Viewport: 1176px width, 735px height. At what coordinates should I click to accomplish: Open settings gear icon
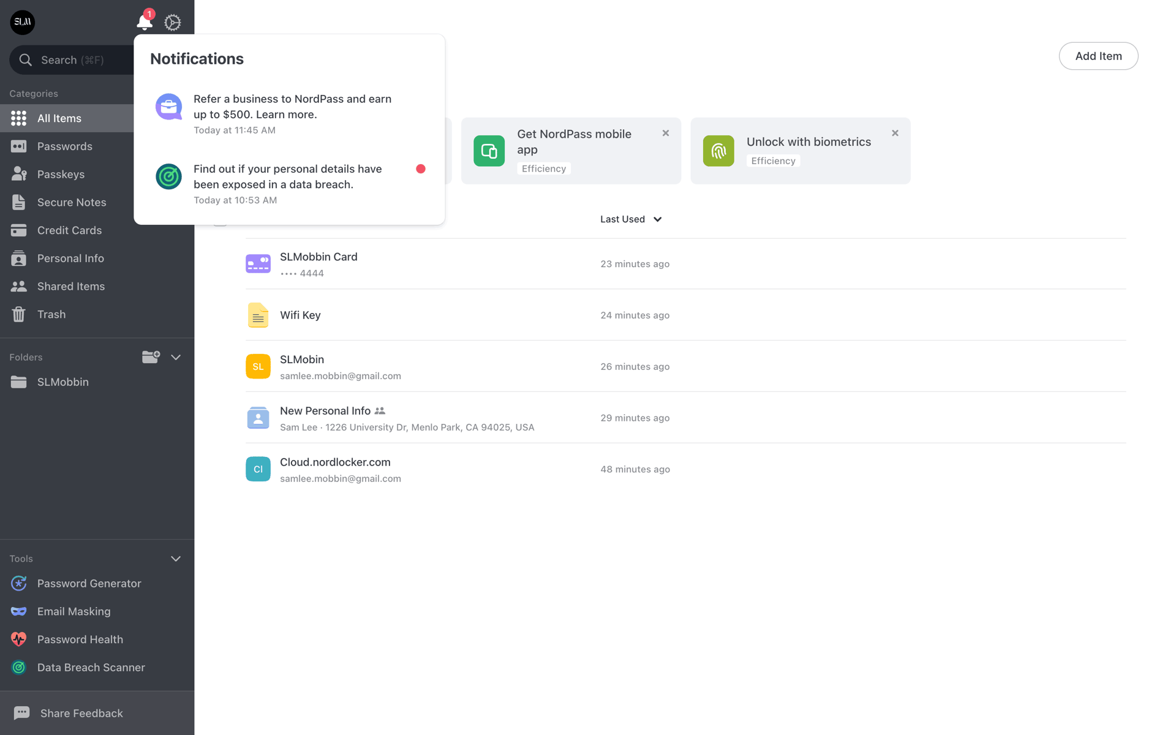(x=173, y=23)
